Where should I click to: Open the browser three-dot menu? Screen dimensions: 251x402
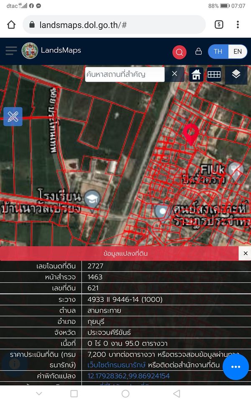pyautogui.click(x=238, y=25)
